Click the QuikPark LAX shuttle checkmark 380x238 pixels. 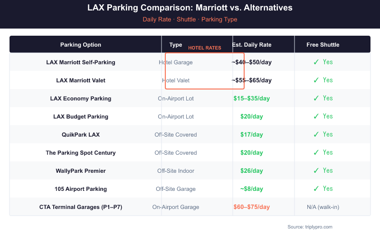(x=316, y=134)
